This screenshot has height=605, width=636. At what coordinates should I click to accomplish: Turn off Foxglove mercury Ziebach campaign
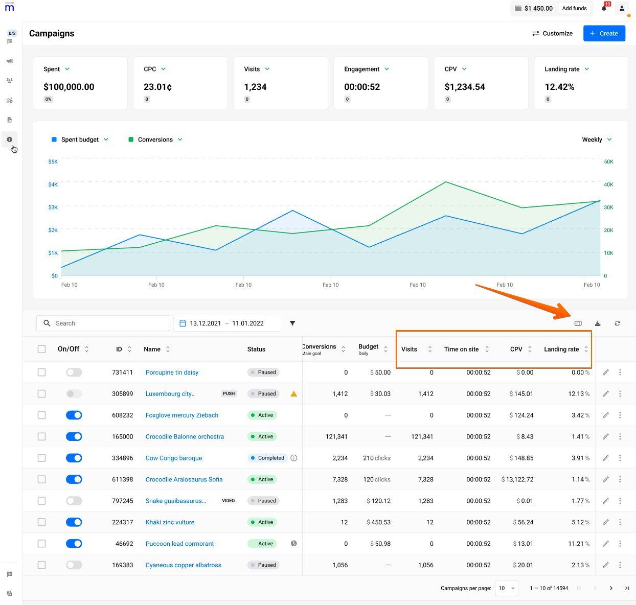pyautogui.click(x=74, y=415)
